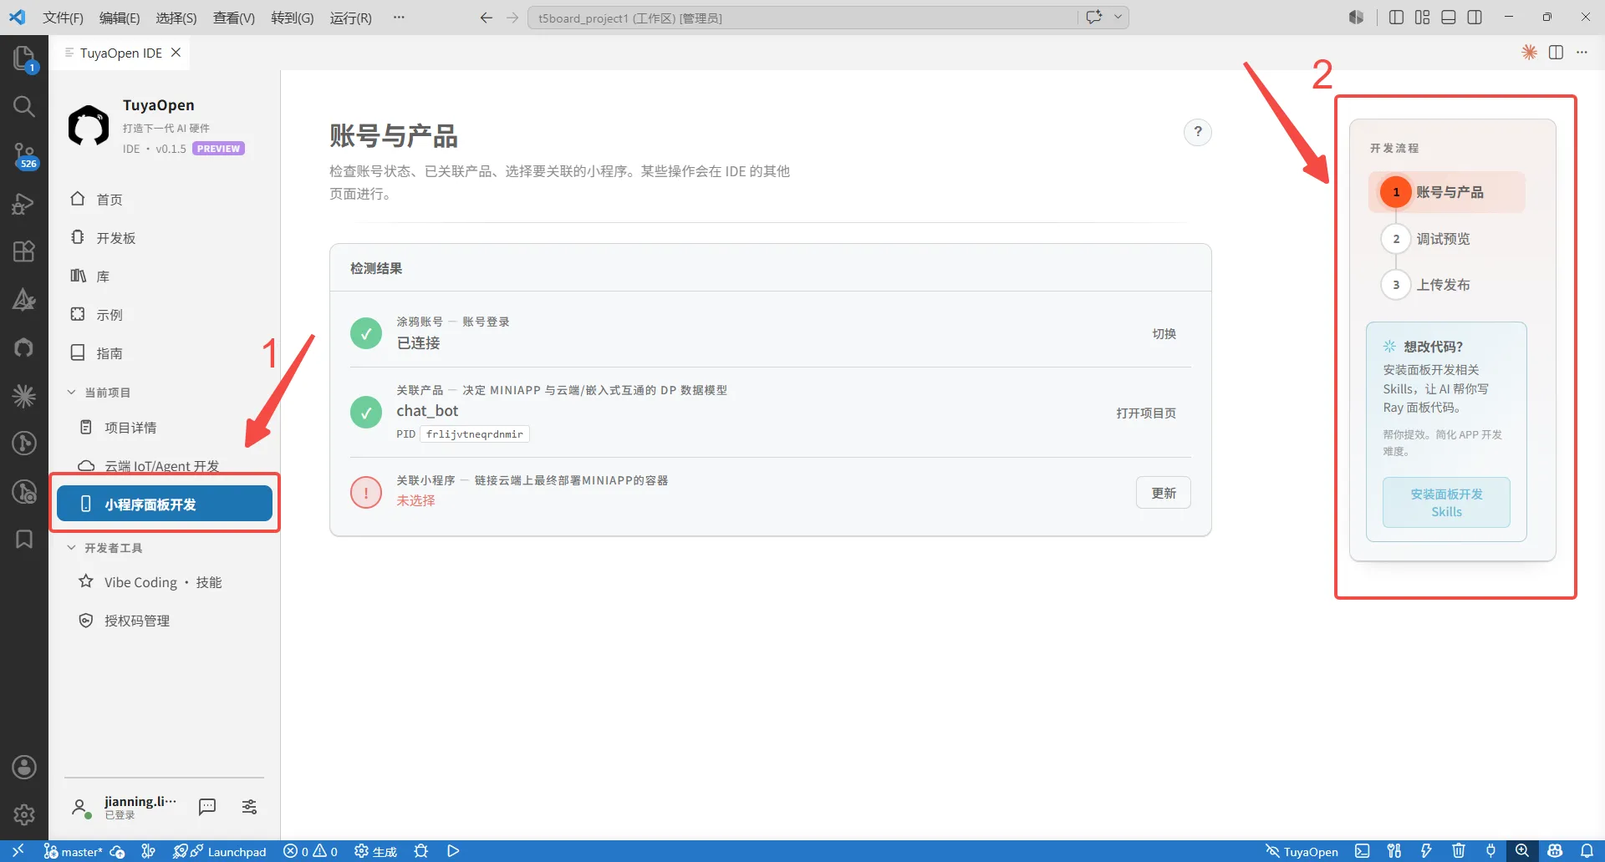Click the run triangle in status bar

(x=453, y=851)
